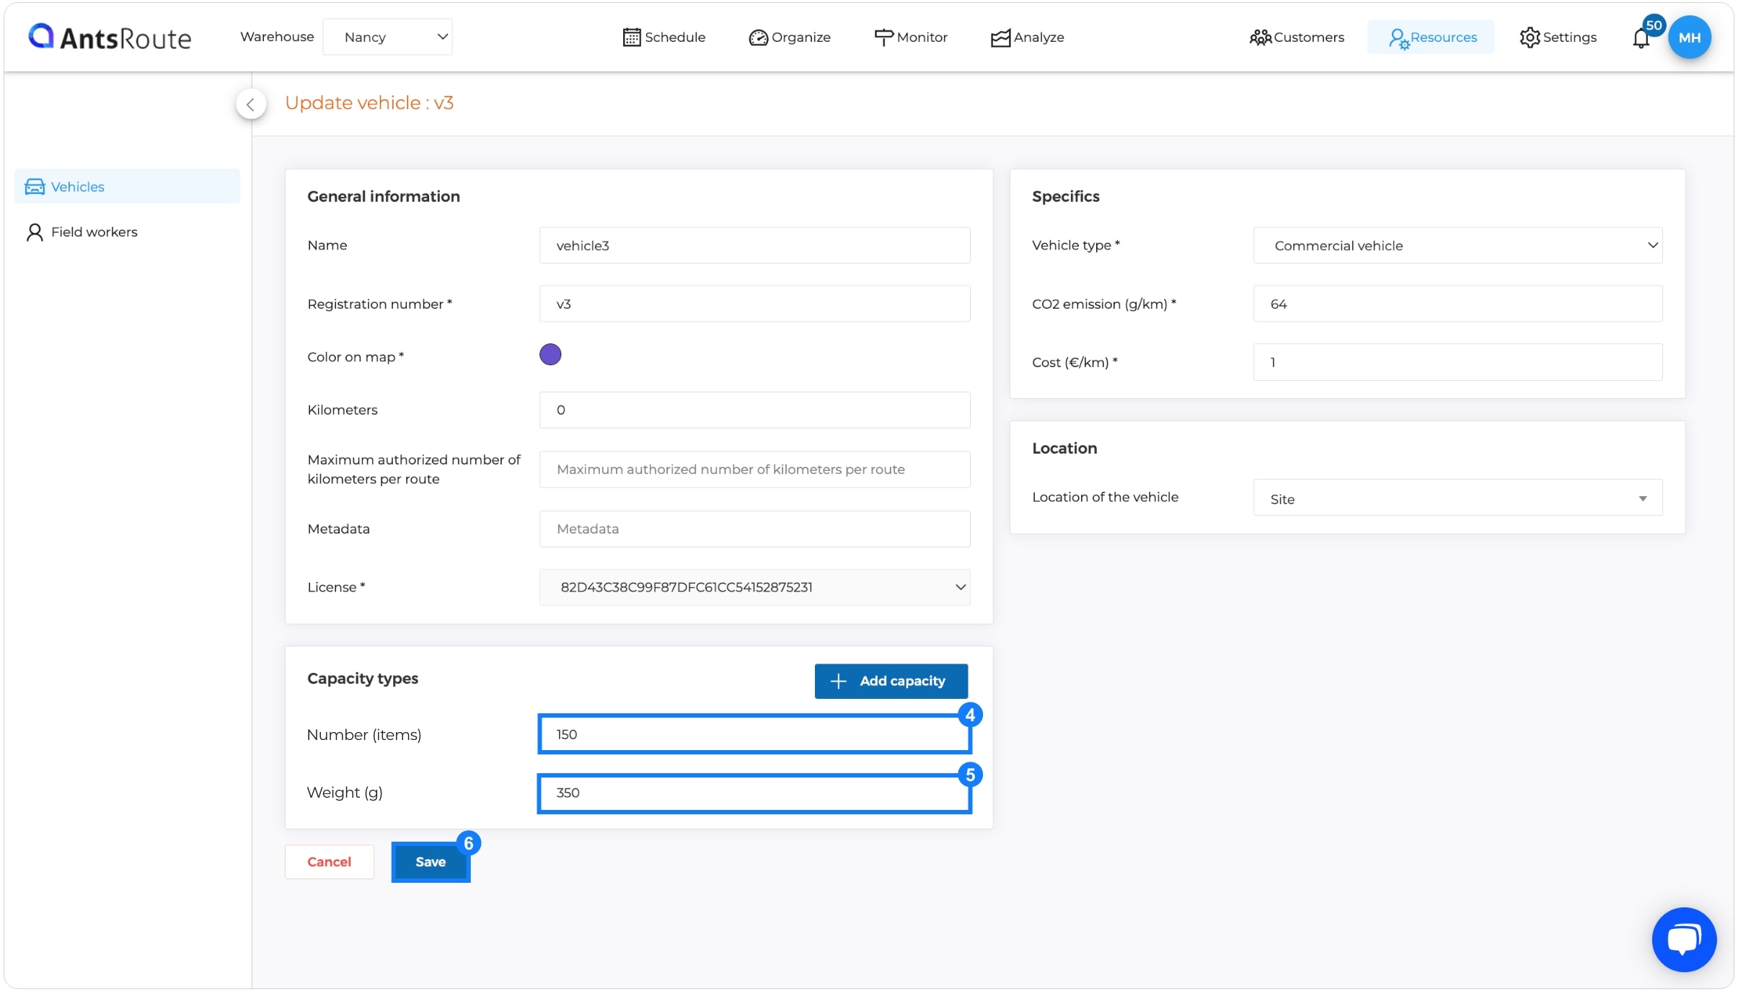Image resolution: width=1738 pixels, height=991 pixels.
Task: Click the Settings gear icon
Action: pos(1530,38)
